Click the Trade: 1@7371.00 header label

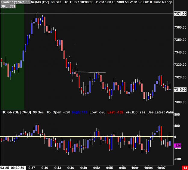point(15,2)
